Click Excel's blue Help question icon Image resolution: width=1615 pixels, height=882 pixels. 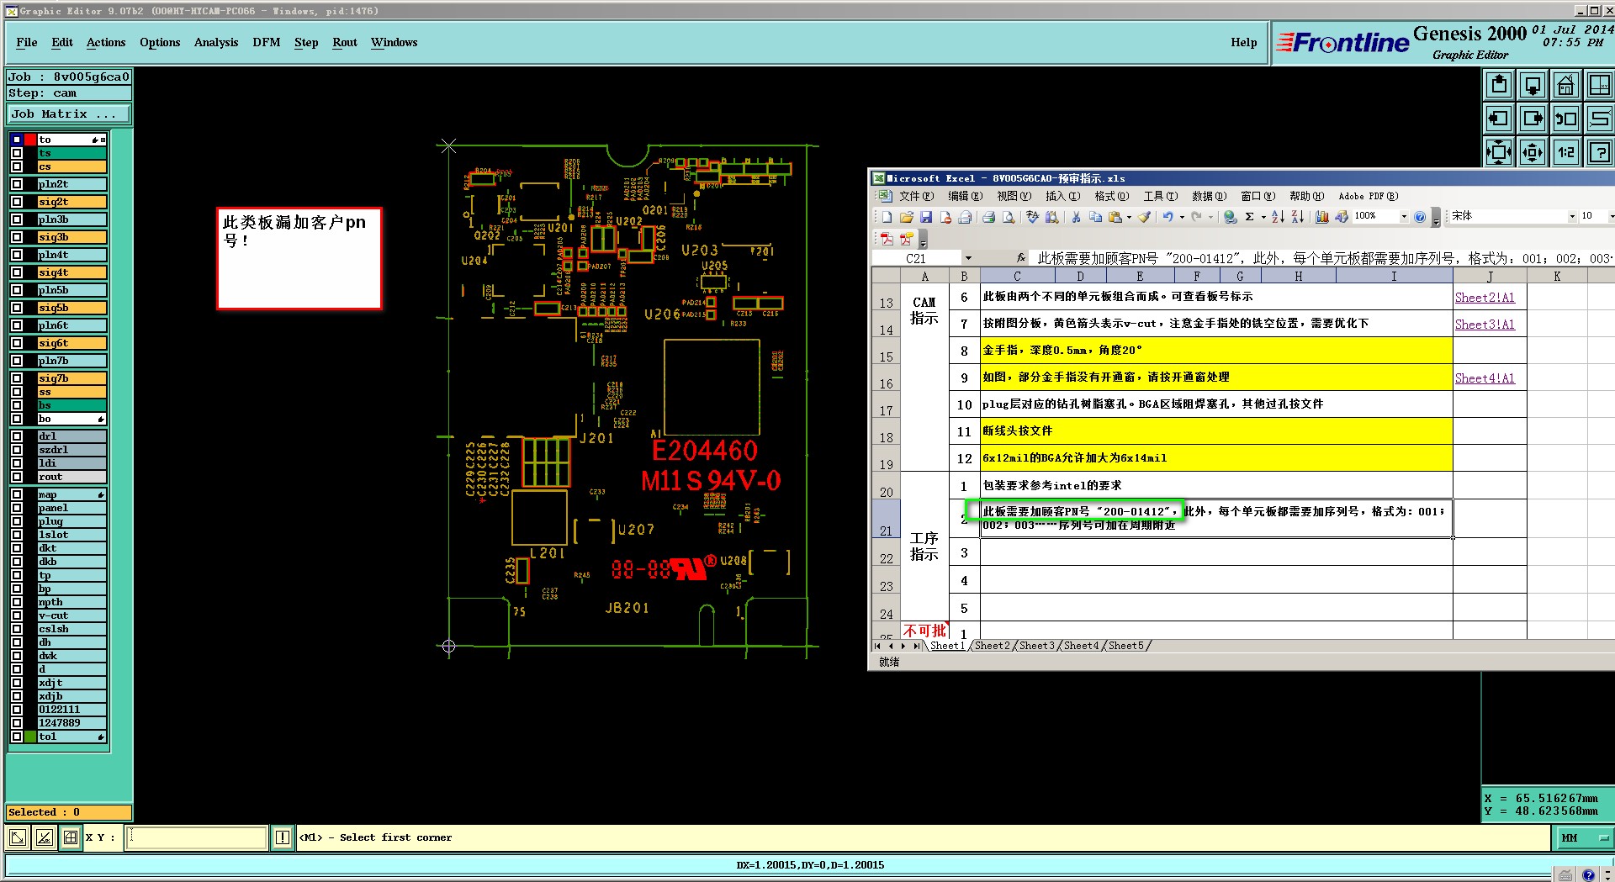(1420, 217)
